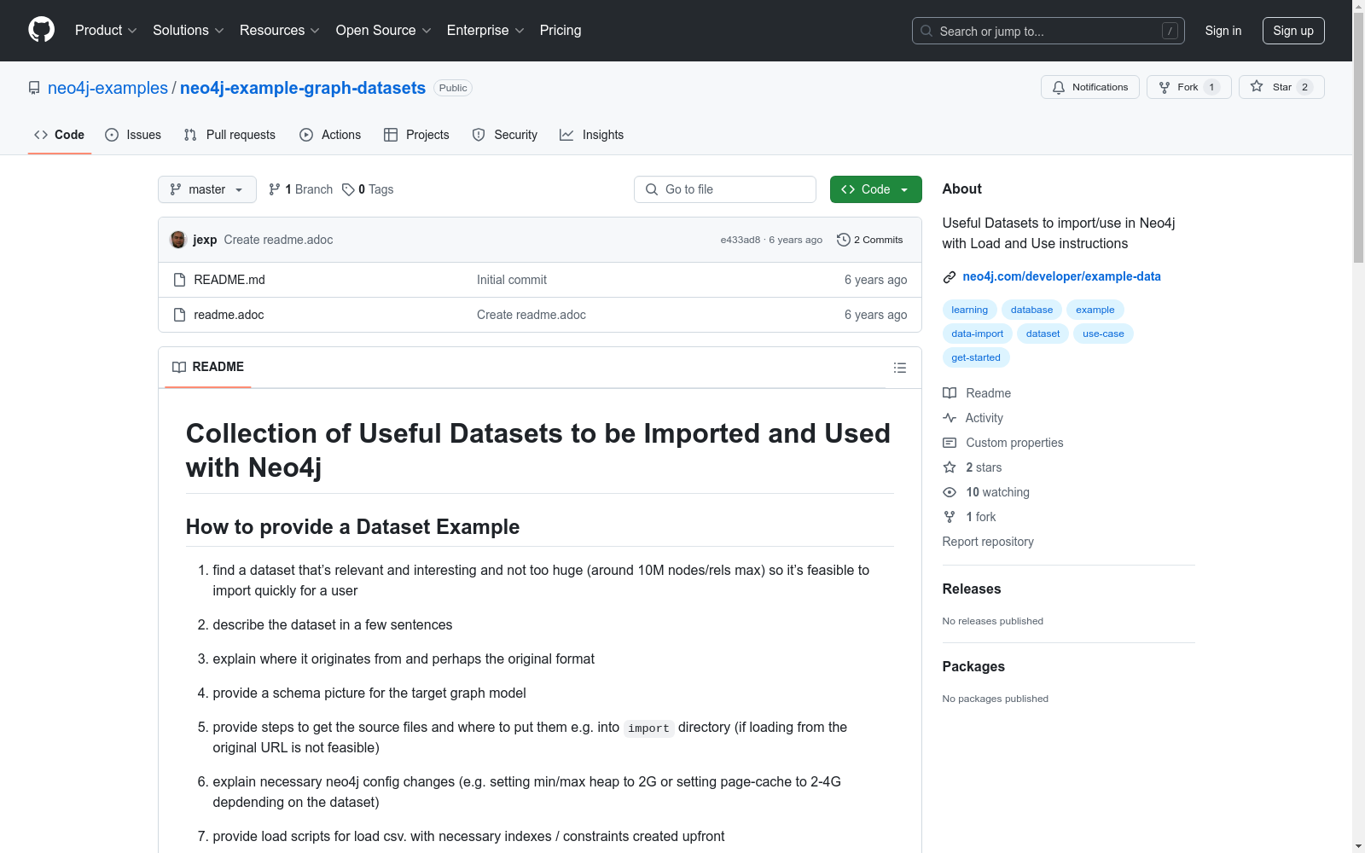1365x853 pixels.
Task: Select the data-import topic tag
Action: point(978,334)
